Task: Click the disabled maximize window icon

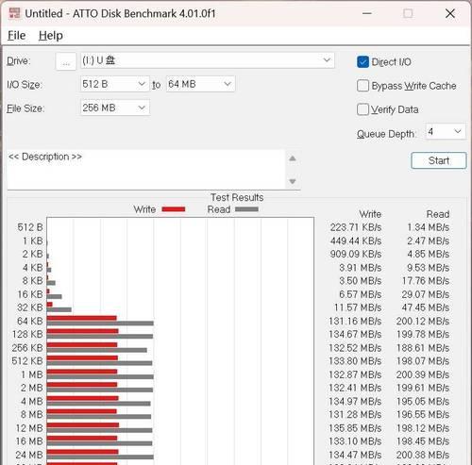Action: (408, 13)
